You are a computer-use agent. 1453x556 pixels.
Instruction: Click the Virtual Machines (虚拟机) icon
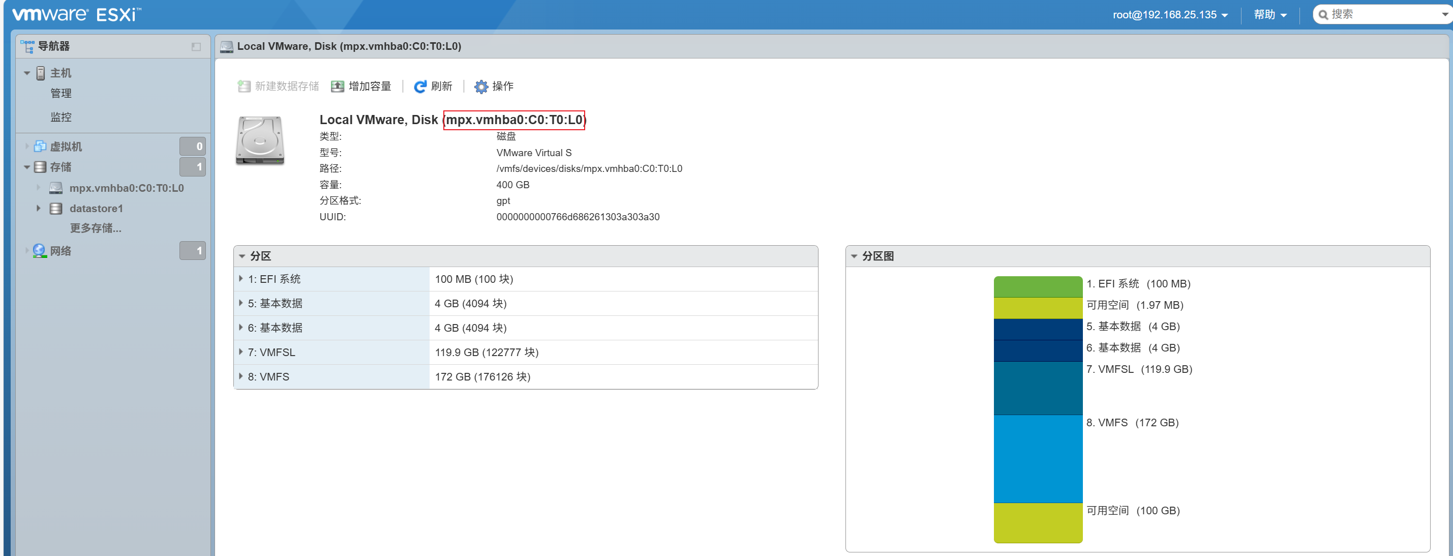pyautogui.click(x=40, y=147)
